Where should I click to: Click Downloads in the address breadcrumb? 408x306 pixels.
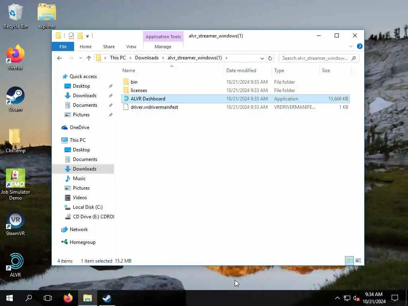(147, 58)
